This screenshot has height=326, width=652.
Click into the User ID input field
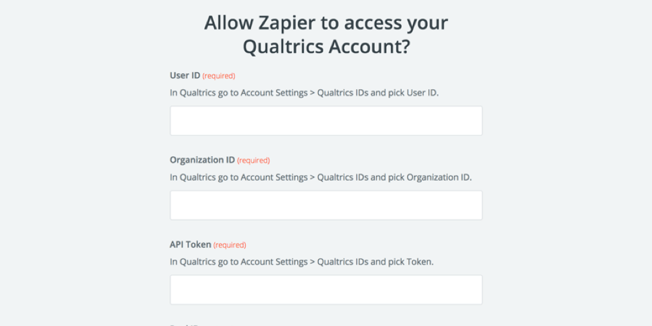(326, 120)
